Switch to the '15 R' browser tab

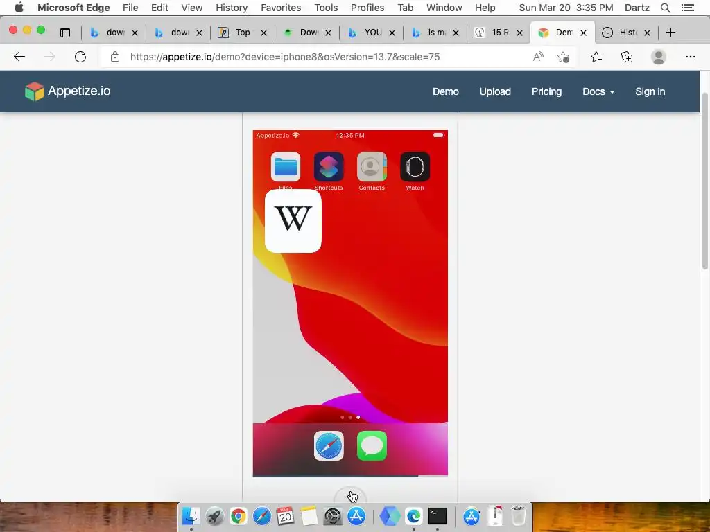coord(500,32)
